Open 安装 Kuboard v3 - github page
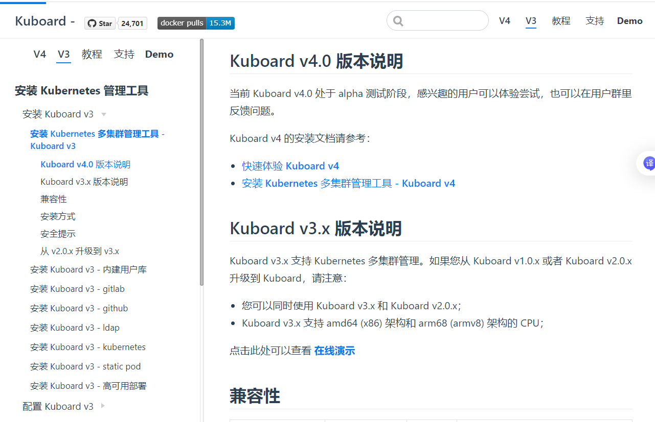The width and height of the screenshot is (655, 422). click(x=79, y=308)
